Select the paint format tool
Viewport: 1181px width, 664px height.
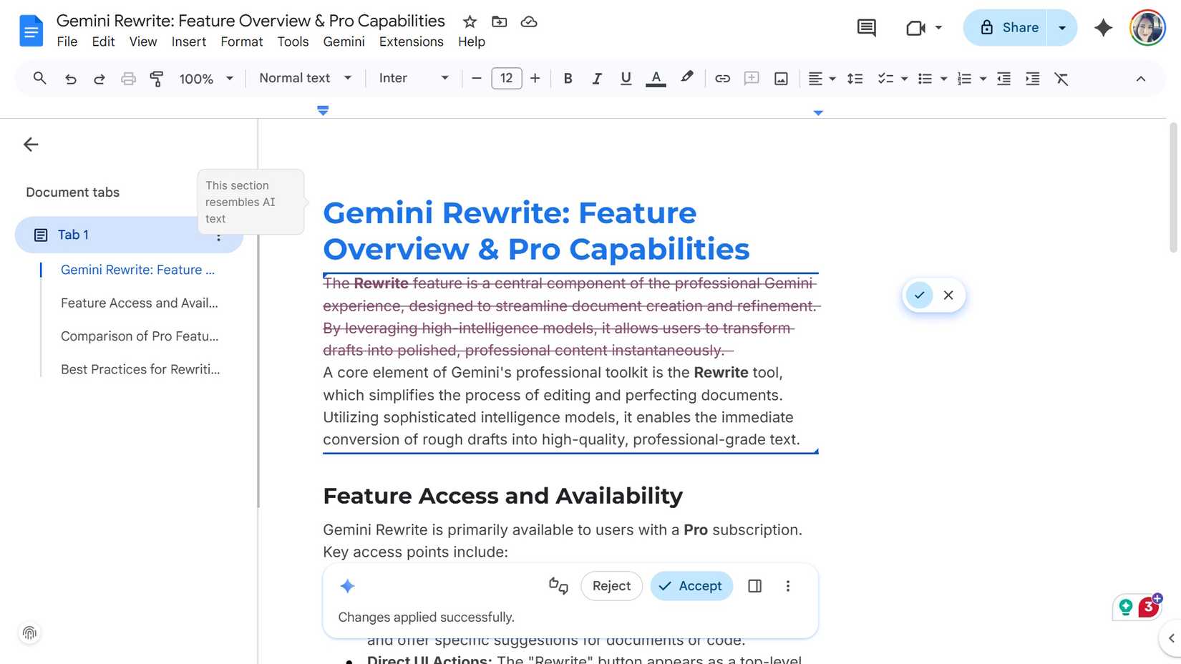coord(156,79)
